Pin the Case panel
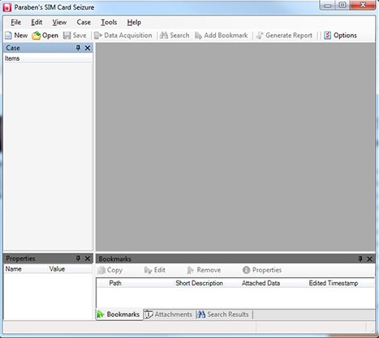 78,48
